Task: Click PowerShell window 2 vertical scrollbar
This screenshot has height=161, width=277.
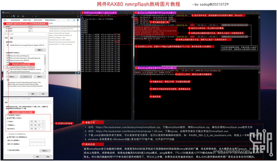Action: point(259,40)
